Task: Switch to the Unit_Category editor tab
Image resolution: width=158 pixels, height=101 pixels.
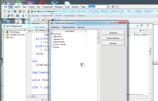Action: (40, 30)
